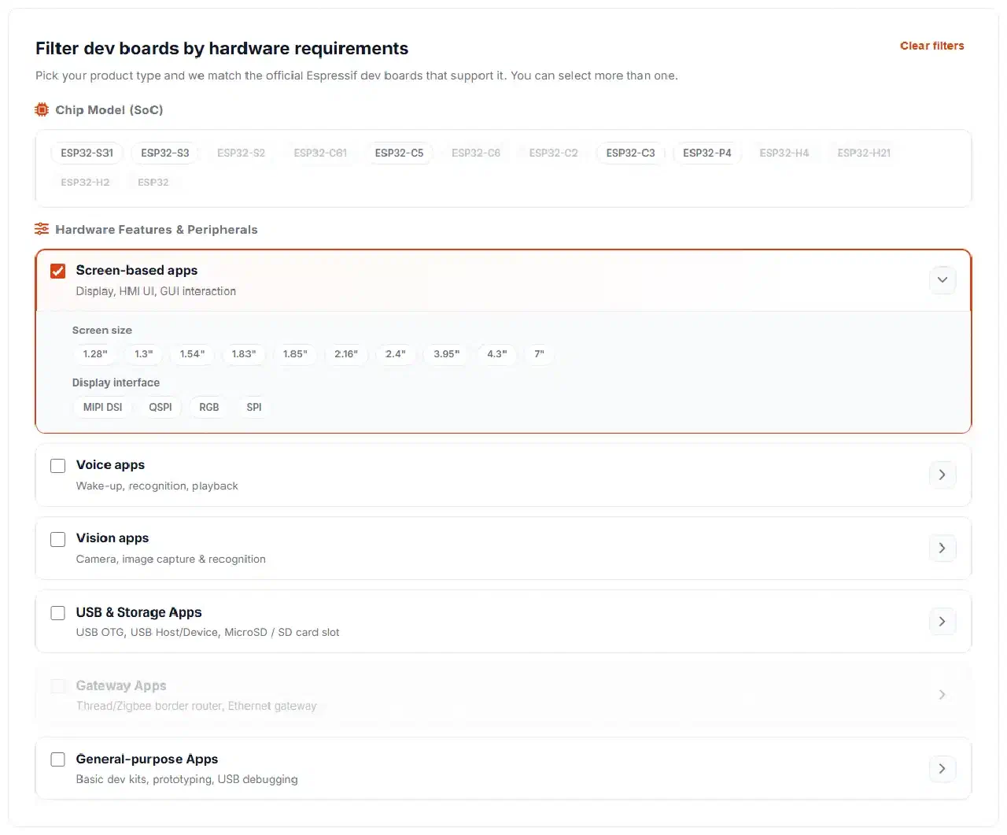Collapse the Screen-based apps section chevron

click(x=942, y=280)
